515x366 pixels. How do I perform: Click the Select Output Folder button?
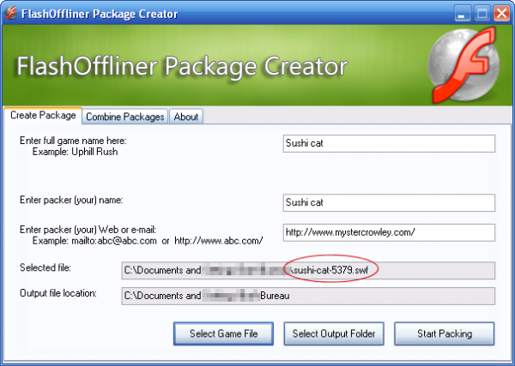point(334,333)
